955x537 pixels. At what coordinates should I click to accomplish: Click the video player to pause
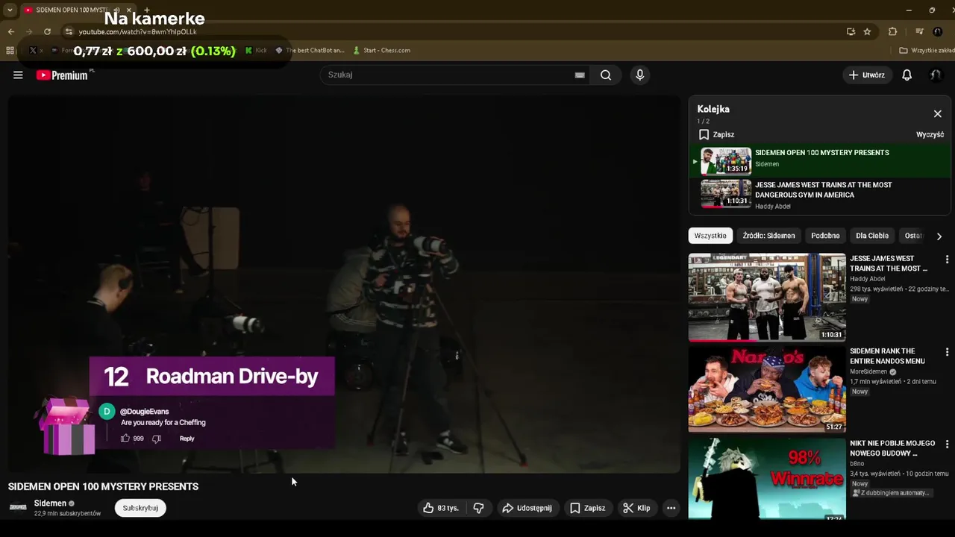pos(344,283)
